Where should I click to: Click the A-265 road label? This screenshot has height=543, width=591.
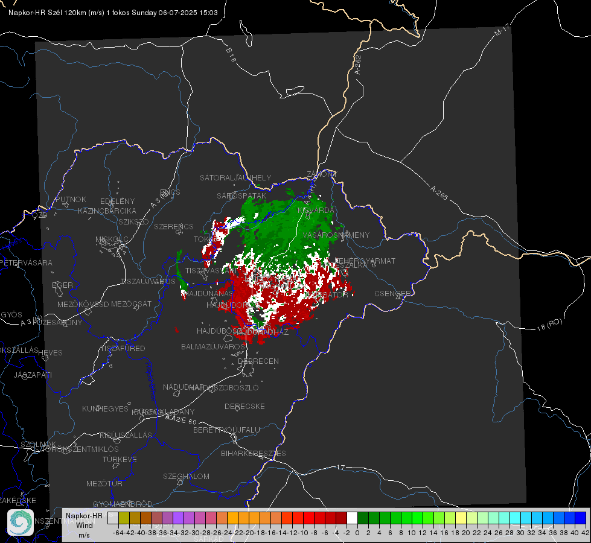[439, 192]
